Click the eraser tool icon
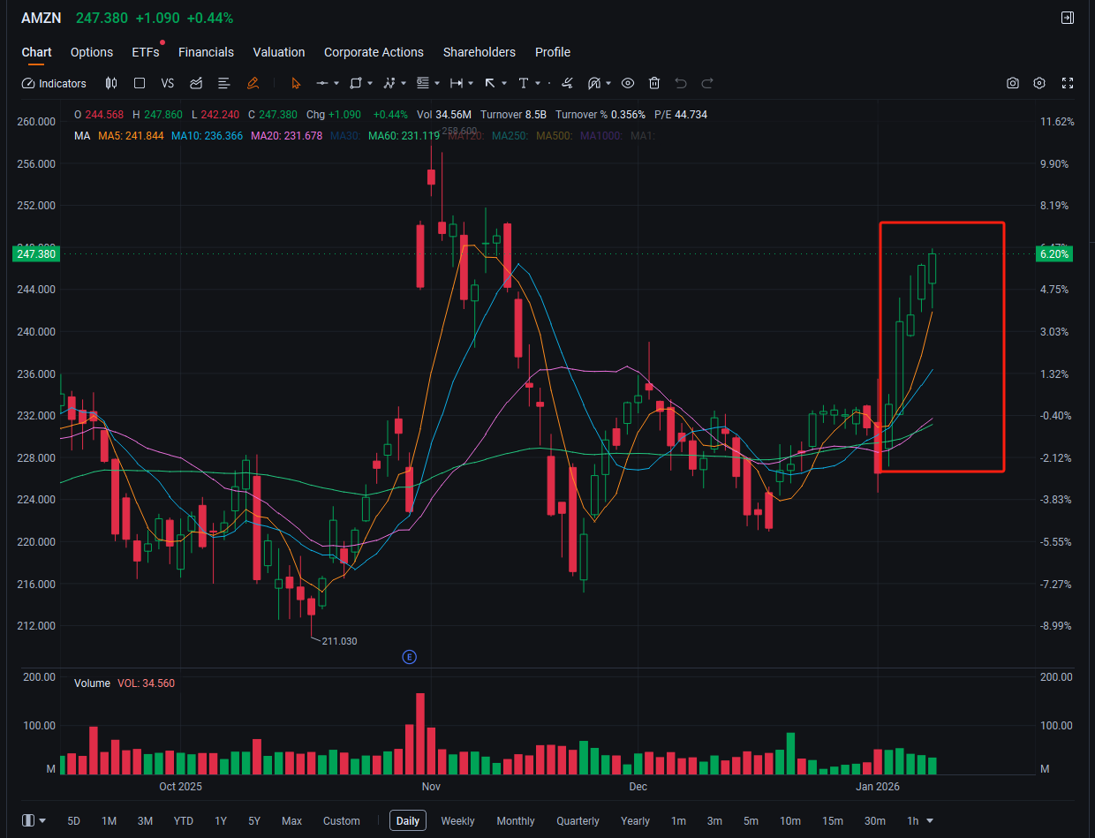Screen dimensions: 1095x838 [567, 83]
